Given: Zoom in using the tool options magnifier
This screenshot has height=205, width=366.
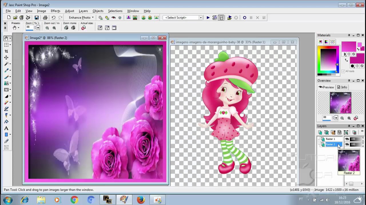Looking at the screenshot, I should pyautogui.click(x=54, y=28).
